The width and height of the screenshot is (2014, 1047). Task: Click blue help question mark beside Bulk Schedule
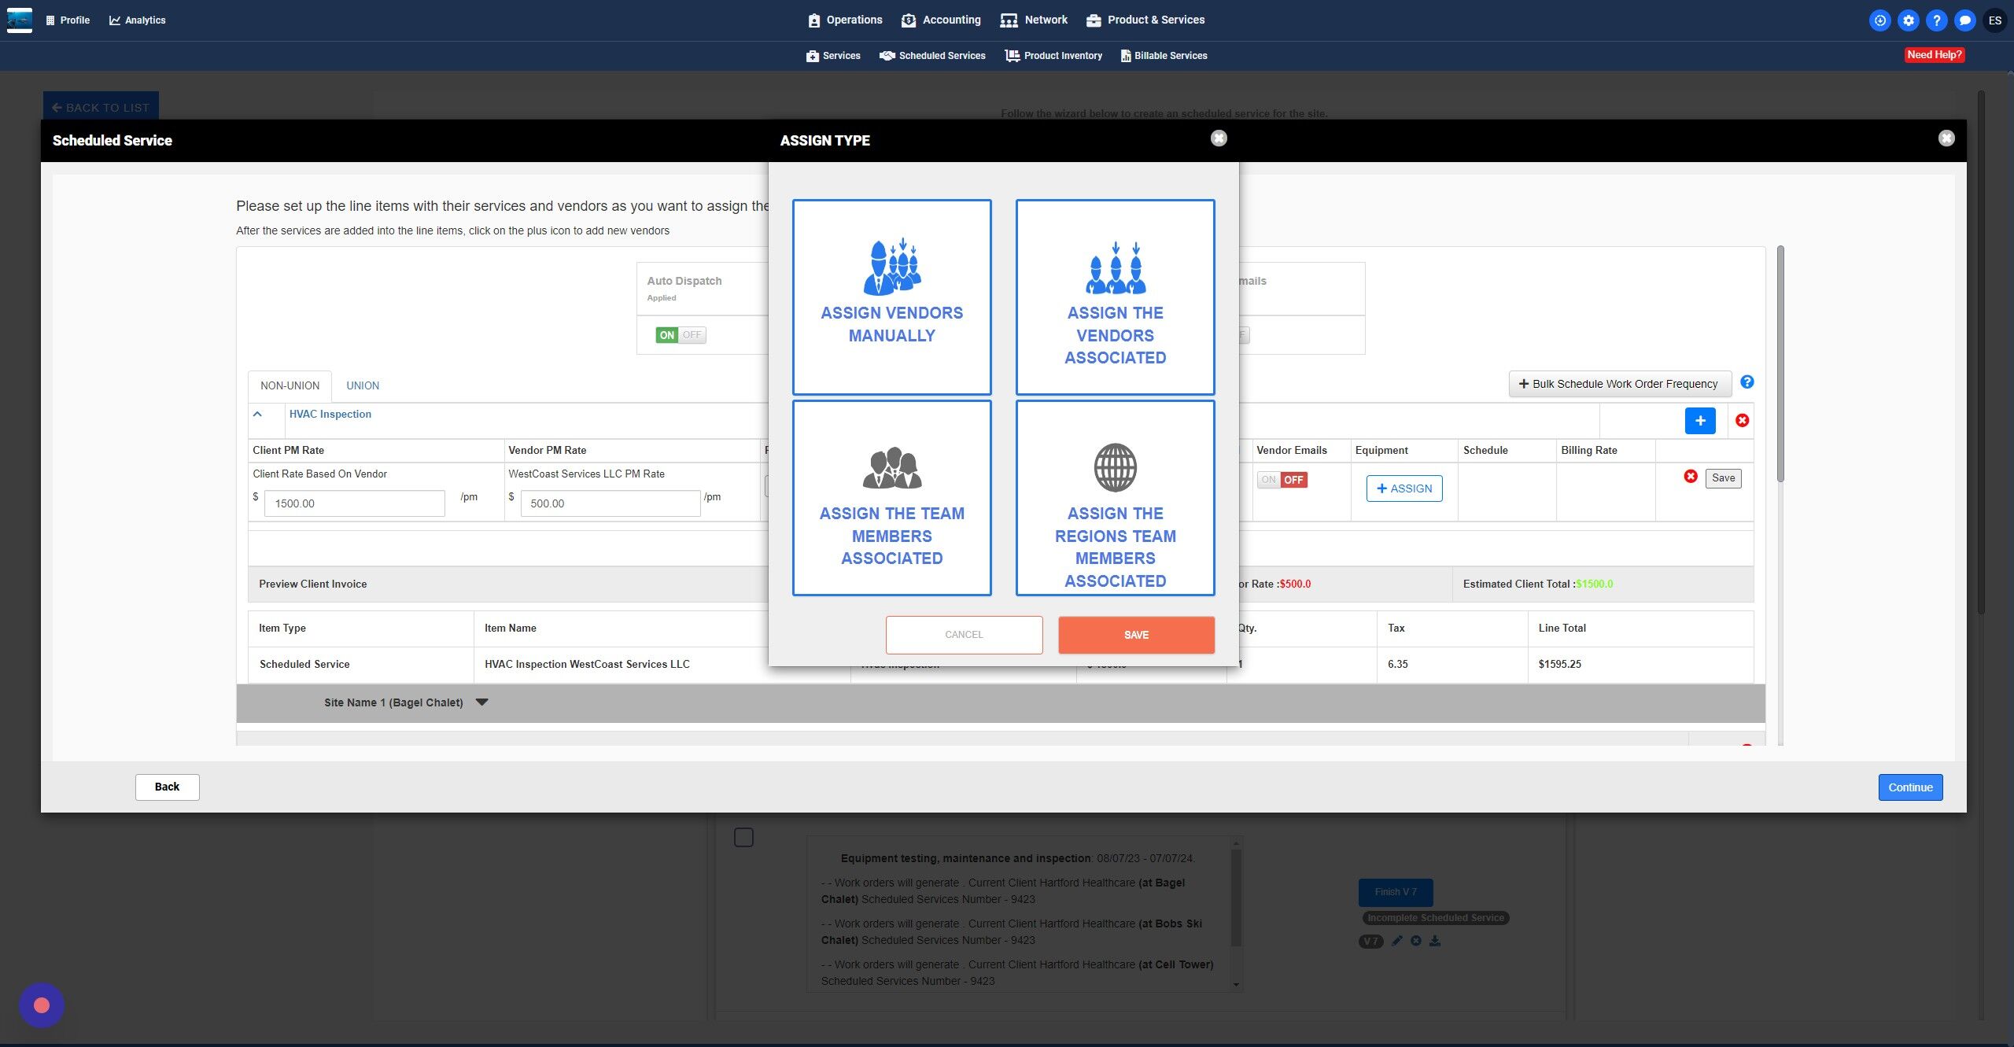click(x=1747, y=382)
